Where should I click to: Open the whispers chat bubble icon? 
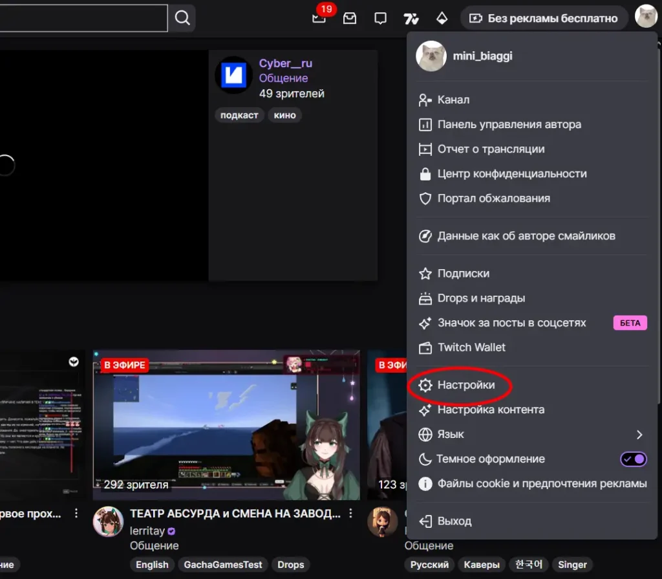click(x=380, y=18)
